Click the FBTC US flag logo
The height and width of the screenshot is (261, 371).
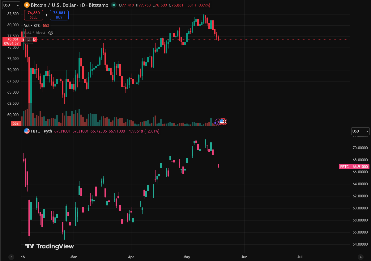(27, 131)
